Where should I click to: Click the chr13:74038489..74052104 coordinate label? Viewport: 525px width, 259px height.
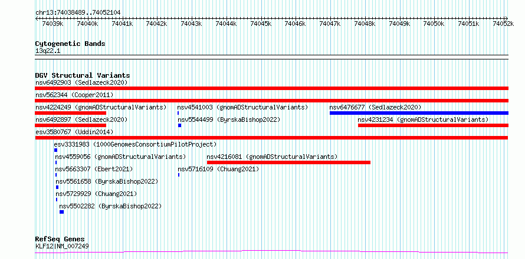pos(78,12)
